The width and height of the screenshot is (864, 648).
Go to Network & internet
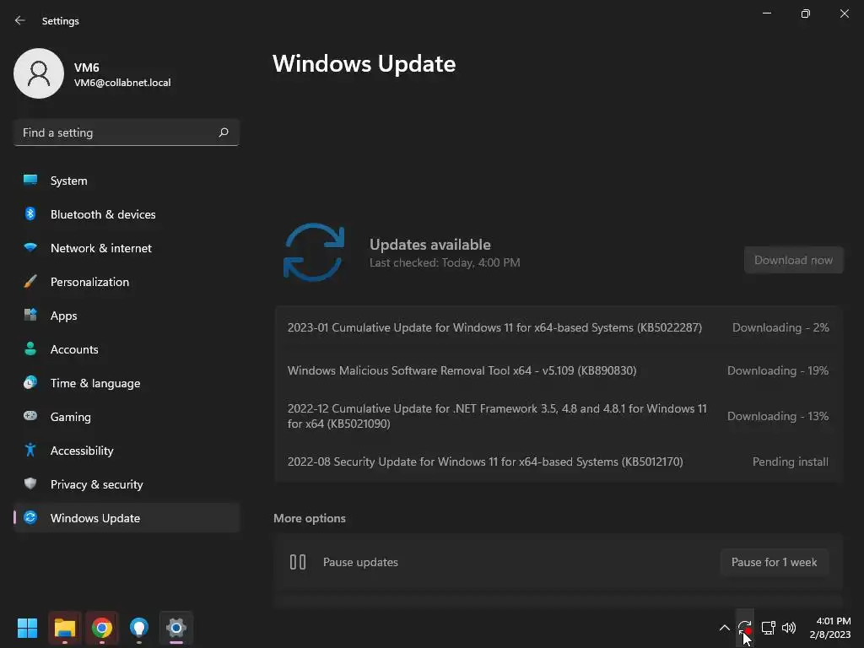(127, 248)
